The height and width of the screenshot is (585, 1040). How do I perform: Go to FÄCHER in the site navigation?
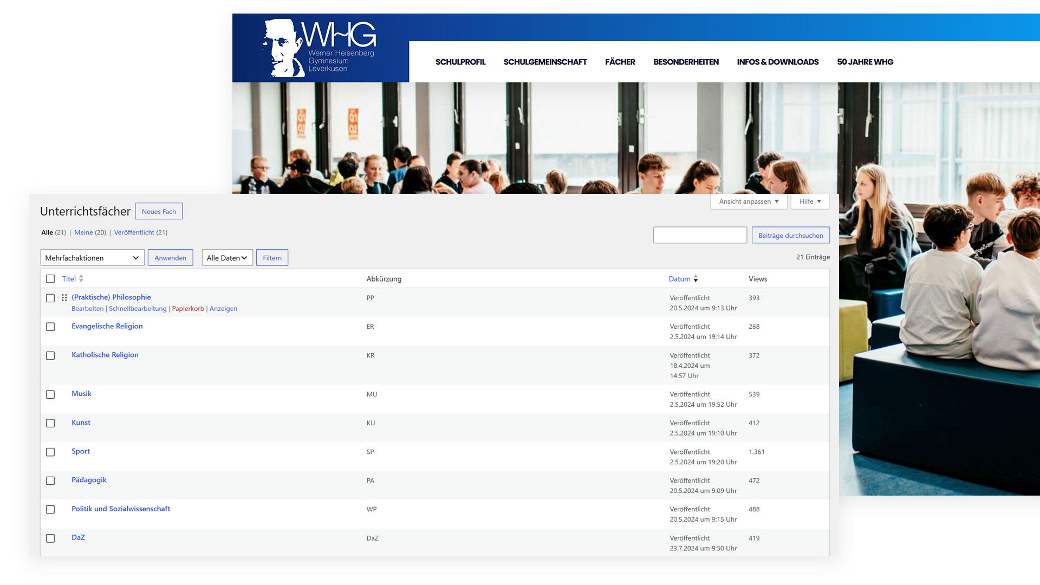620,62
